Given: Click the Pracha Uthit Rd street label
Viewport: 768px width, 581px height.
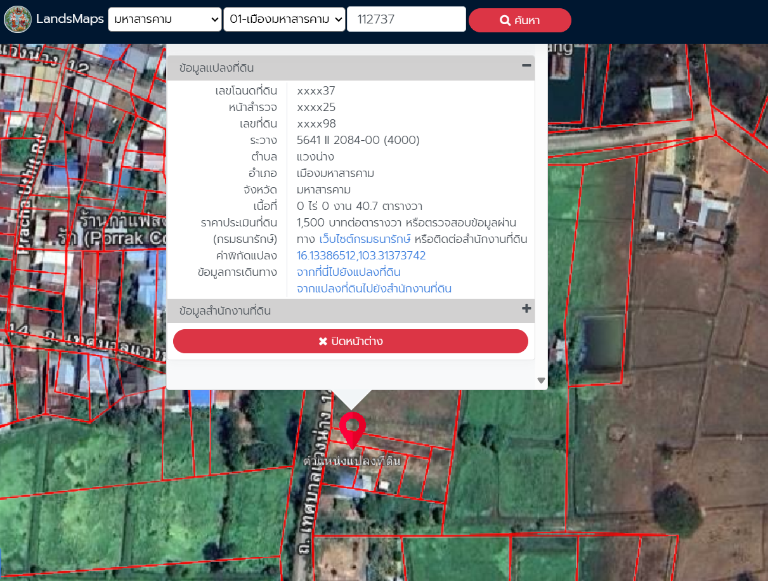Looking at the screenshot, I should click(32, 190).
